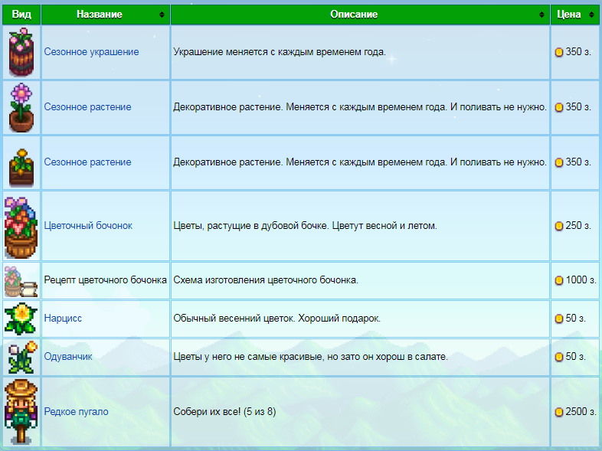
Task: Click the flower tub recipe scroll image
Action: (21, 282)
